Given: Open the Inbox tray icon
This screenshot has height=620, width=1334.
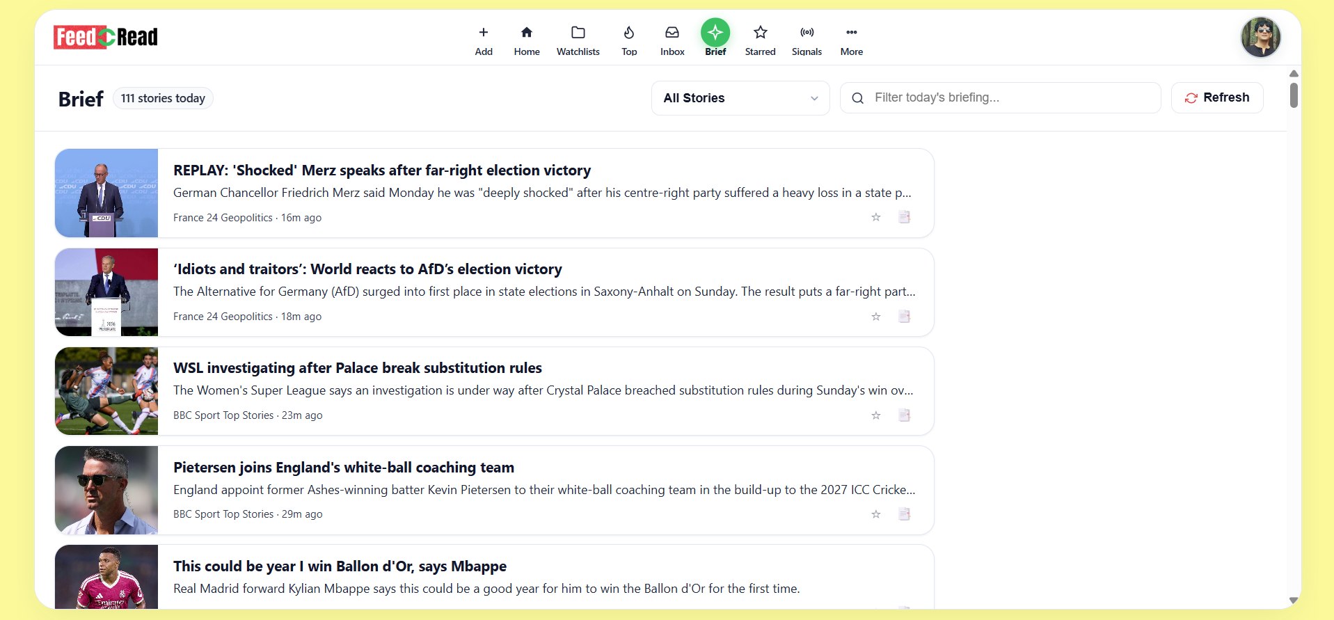Looking at the screenshot, I should click(672, 32).
